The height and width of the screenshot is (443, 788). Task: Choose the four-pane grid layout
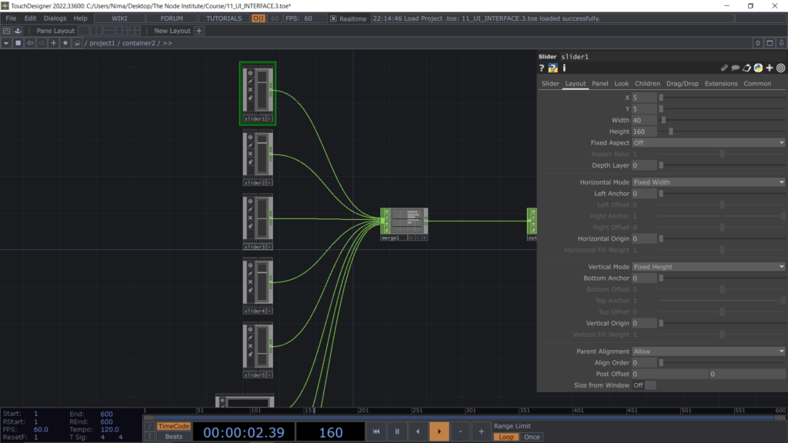pyautogui.click(x=134, y=31)
